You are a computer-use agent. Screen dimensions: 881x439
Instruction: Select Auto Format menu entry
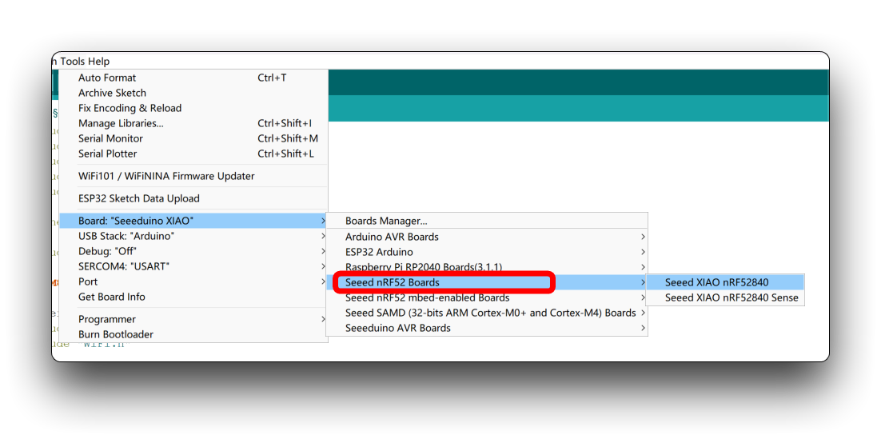point(193,78)
